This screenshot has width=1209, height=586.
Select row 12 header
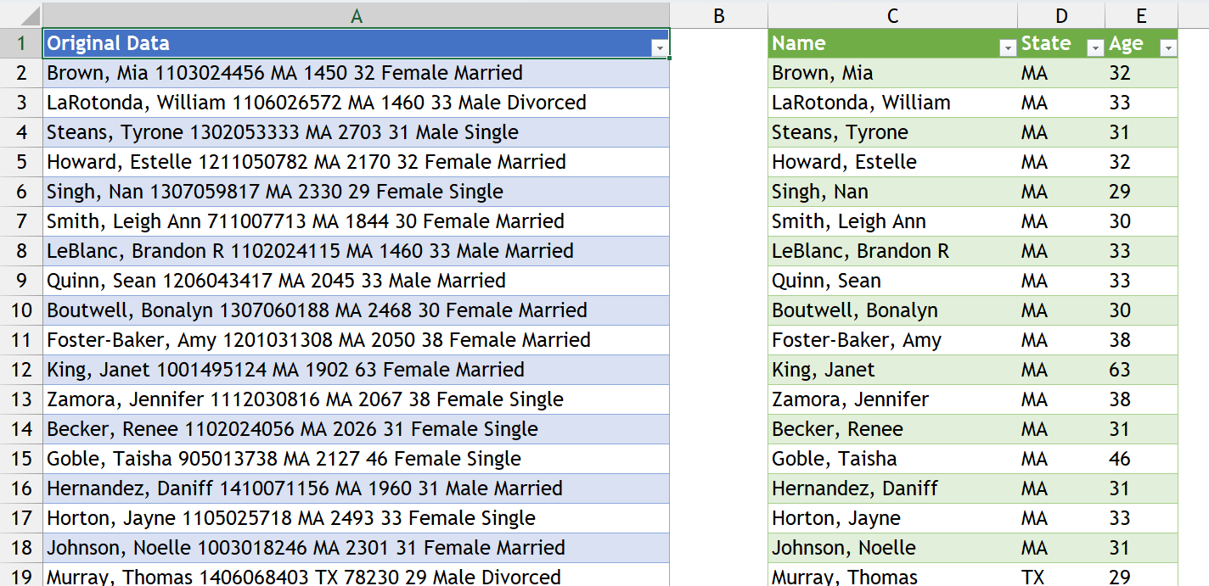(21, 370)
